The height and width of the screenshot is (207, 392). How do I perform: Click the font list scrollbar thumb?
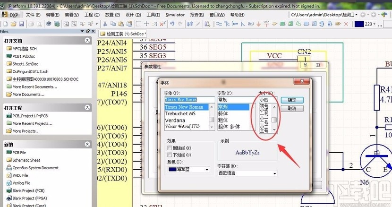[x=212, y=120]
